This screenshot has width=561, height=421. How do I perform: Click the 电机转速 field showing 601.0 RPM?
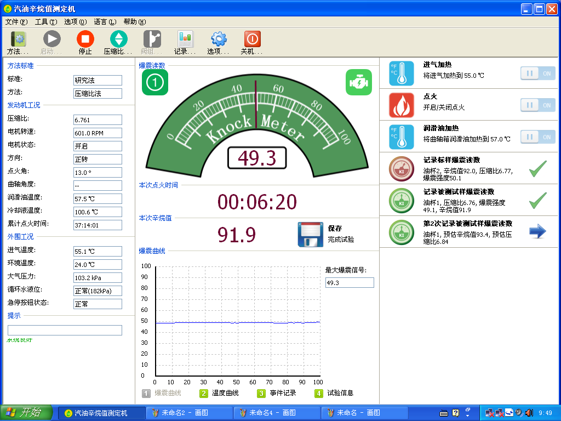[x=98, y=133]
